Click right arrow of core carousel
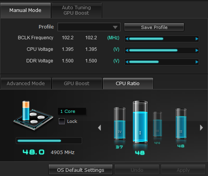Viewport: 208px width, 176px height. tap(201, 127)
